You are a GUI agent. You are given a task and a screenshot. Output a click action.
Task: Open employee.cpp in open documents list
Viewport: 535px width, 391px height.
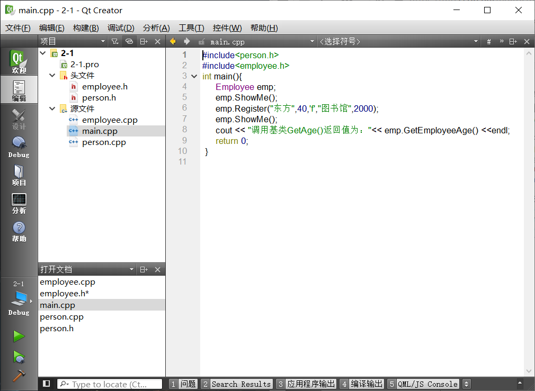coord(102,282)
